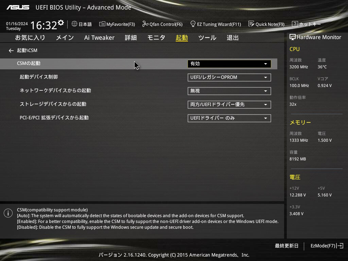Click the Hardware Monitor screen icon

point(293,37)
